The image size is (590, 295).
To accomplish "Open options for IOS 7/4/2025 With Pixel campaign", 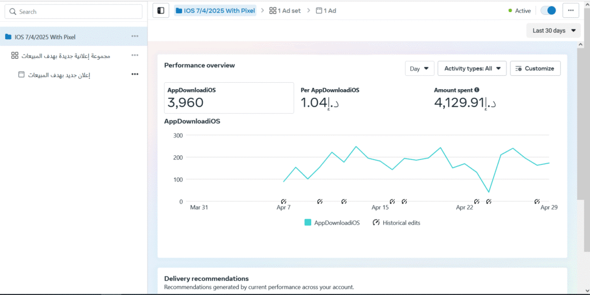I will click(x=135, y=36).
